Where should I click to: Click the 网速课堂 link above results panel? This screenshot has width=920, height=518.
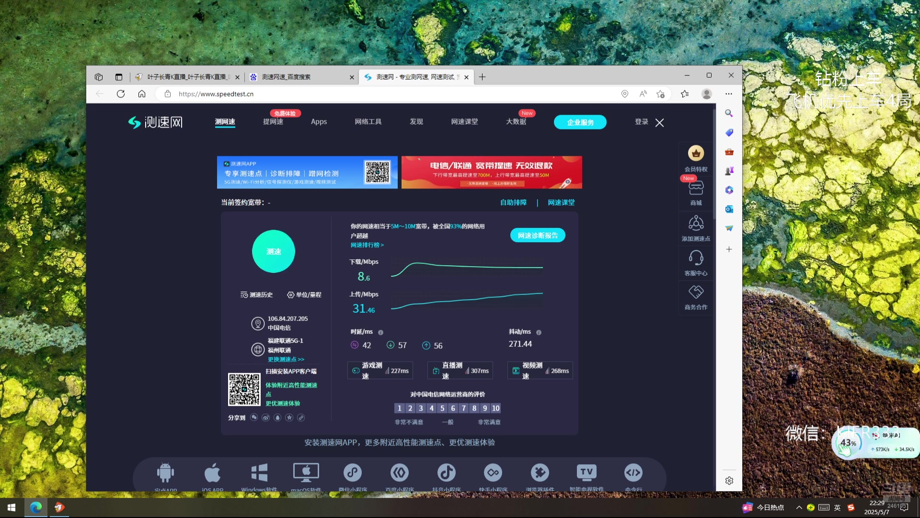[x=561, y=202]
